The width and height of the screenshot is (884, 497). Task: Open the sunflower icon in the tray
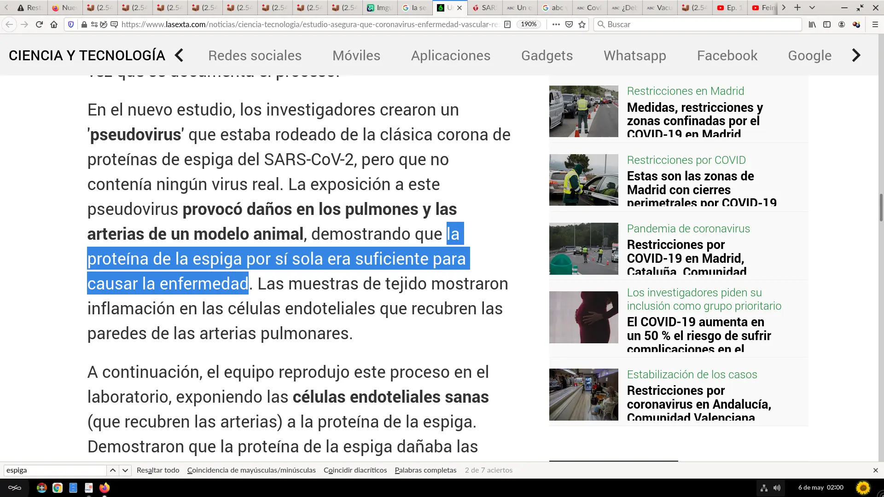(863, 487)
